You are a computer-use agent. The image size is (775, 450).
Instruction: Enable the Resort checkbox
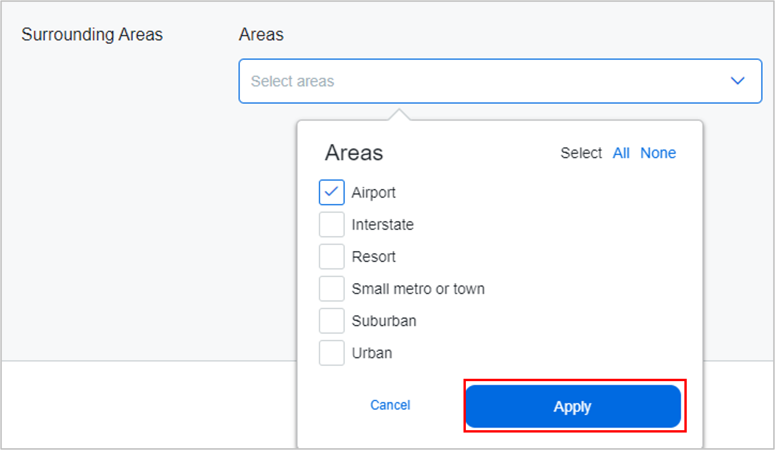(x=331, y=257)
